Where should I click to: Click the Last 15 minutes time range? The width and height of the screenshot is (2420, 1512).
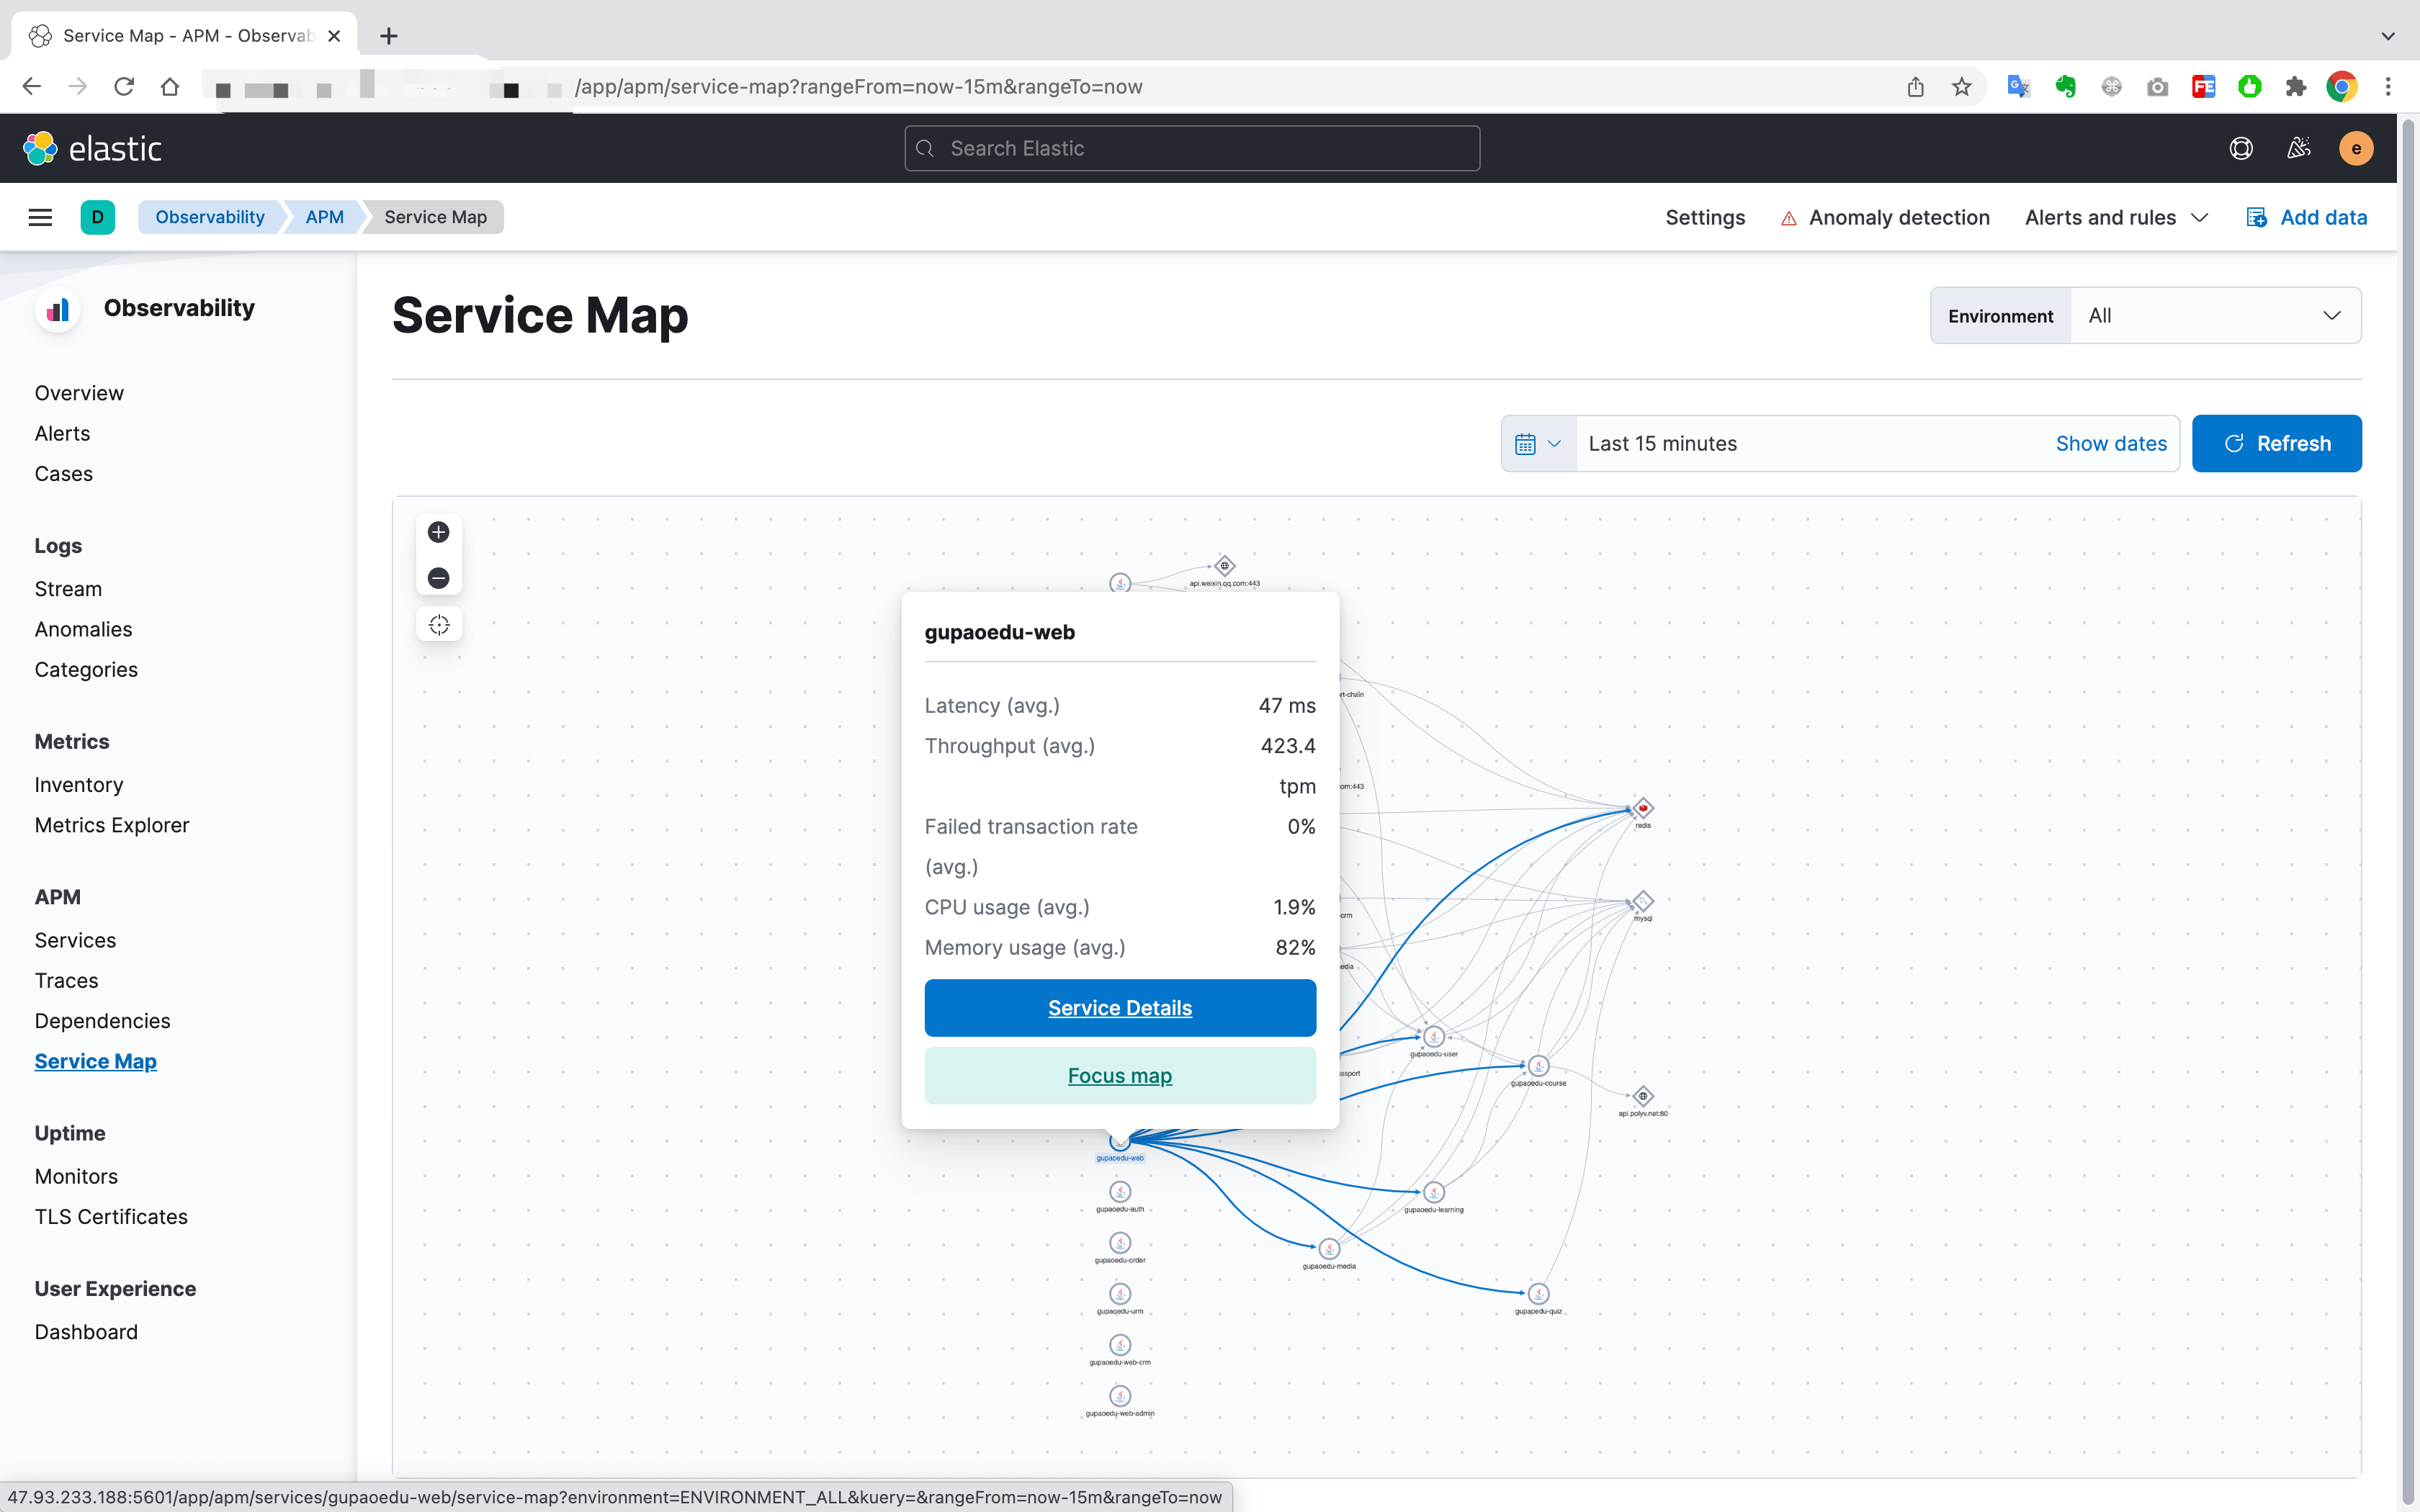[x=1663, y=444]
